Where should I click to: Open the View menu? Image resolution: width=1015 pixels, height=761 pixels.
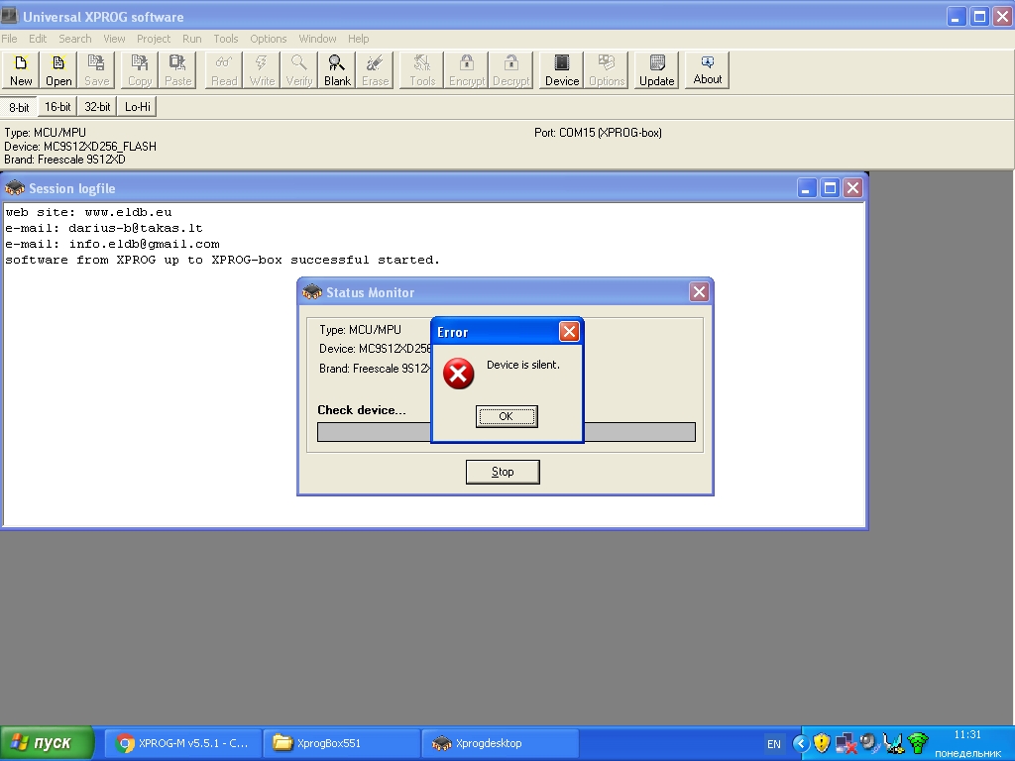(114, 39)
